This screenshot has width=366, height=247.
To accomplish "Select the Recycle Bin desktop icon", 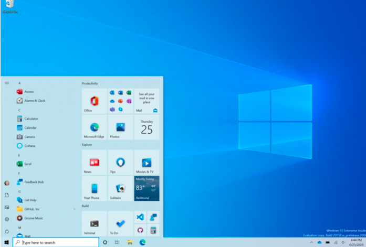I will [x=10, y=6].
